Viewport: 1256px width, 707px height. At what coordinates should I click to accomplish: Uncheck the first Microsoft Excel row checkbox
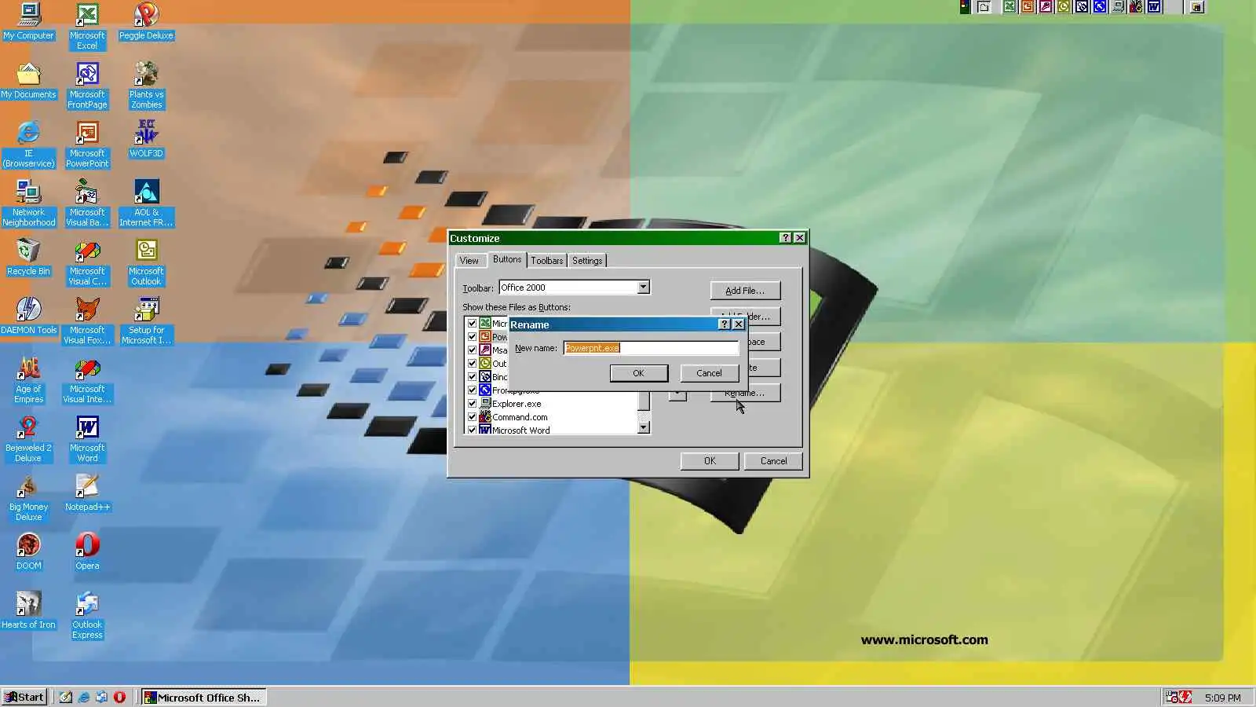coord(472,323)
